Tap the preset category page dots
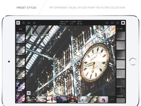This screenshot has height=106, width=141. tap(21, 27)
